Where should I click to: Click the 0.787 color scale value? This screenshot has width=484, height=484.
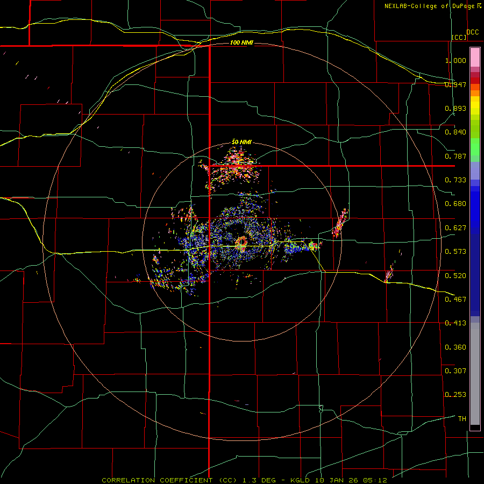tap(455, 156)
